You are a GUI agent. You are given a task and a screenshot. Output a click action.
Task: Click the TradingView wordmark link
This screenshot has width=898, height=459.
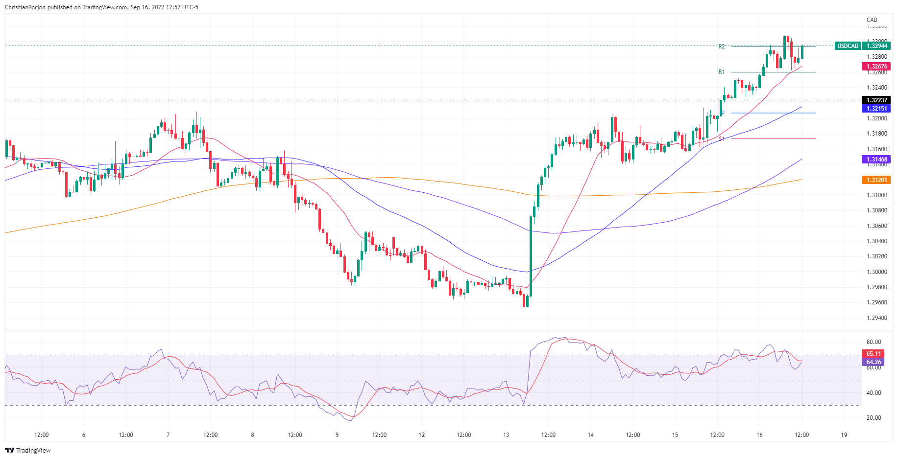pyautogui.click(x=33, y=450)
